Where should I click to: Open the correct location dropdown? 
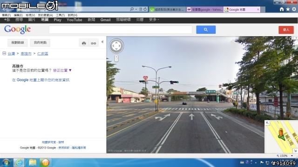pyautogui.click(x=62, y=70)
